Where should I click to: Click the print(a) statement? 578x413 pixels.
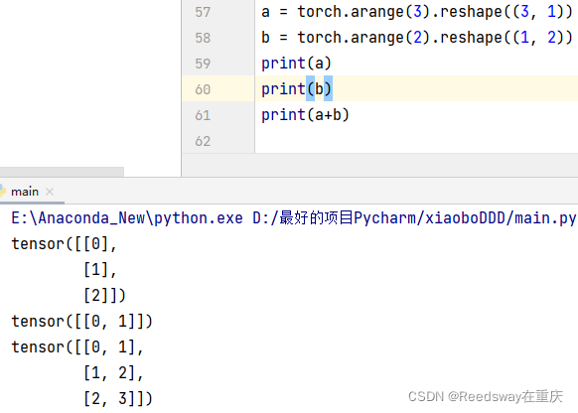[x=296, y=64]
